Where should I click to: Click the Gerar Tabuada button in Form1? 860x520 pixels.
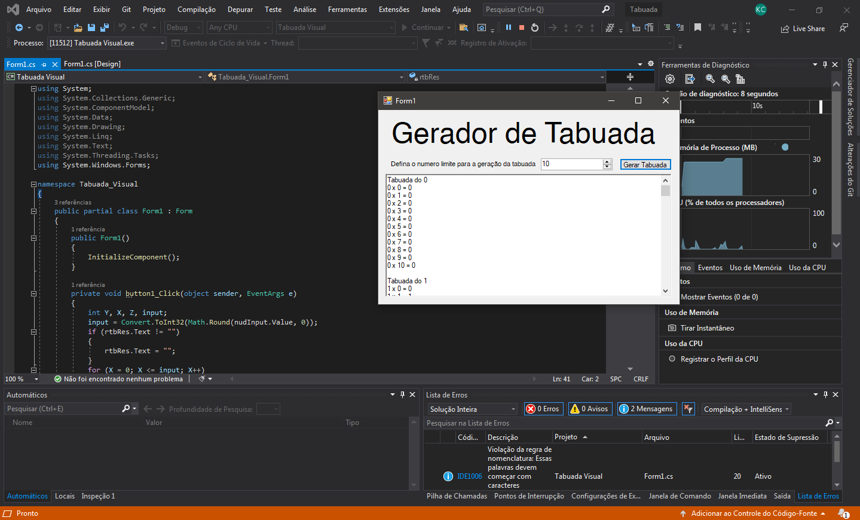tap(645, 164)
